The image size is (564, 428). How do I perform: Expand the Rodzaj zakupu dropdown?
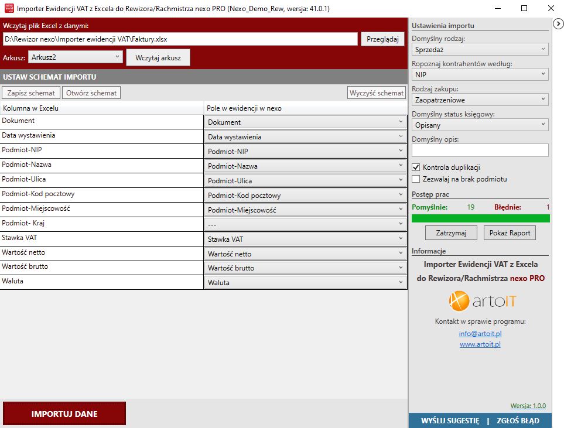tap(480, 100)
